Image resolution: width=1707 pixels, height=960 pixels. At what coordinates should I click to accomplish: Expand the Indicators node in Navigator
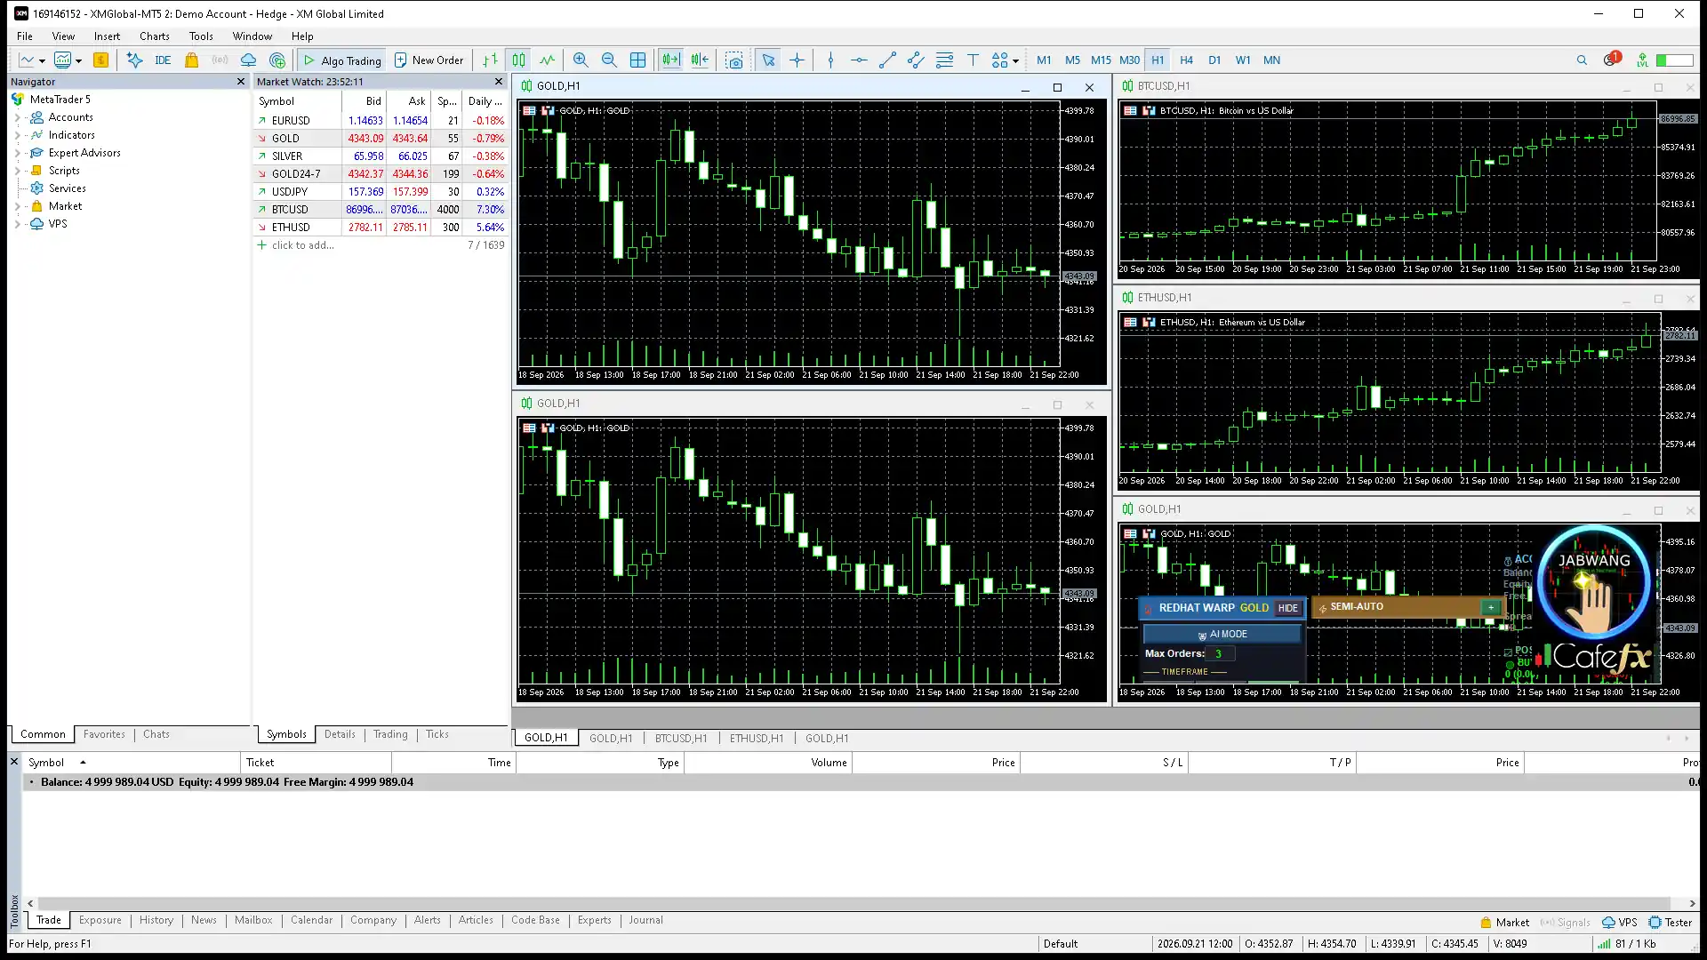17,135
